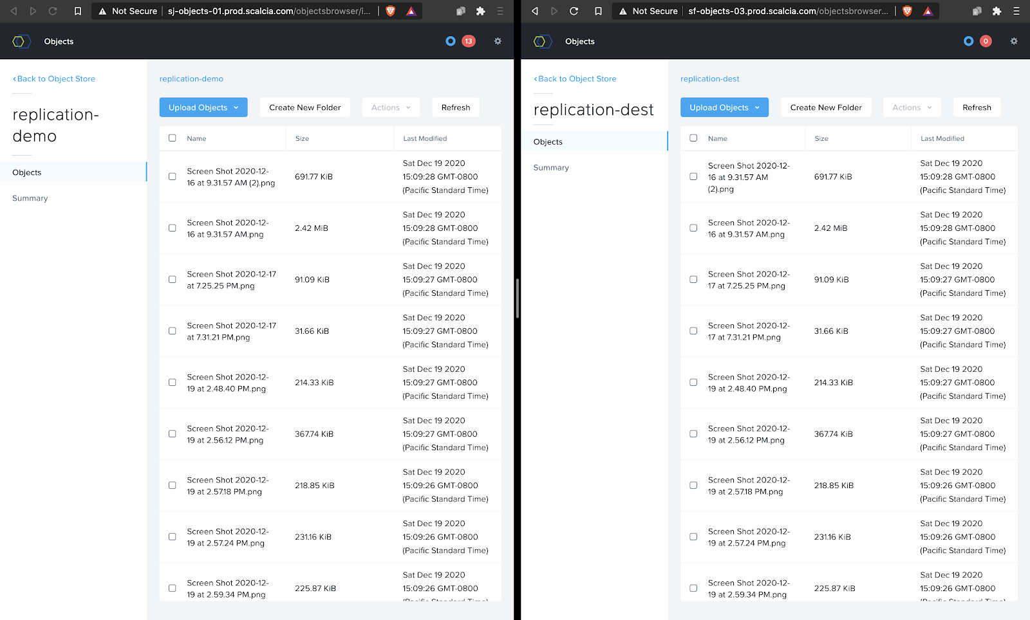Go back in the sf-objects-03 browser window
Viewport: 1030px width, 620px height.
pyautogui.click(x=534, y=11)
